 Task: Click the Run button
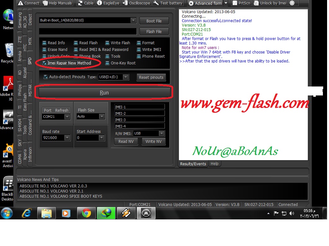pos(104,93)
